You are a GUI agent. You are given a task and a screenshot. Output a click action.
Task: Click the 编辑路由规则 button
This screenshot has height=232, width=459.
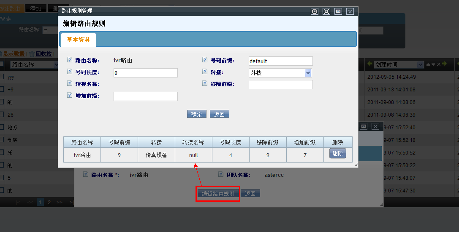click(218, 194)
